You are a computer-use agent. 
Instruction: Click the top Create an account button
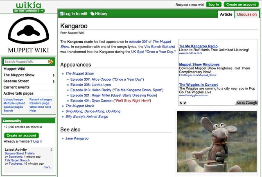[x=241, y=5]
